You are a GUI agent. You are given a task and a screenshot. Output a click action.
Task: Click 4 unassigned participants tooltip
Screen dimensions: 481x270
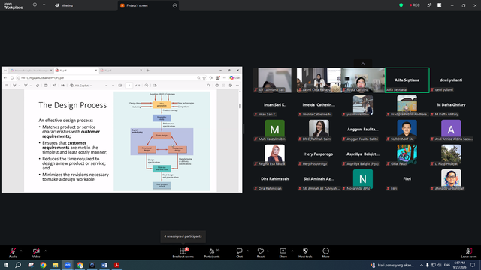[183, 236]
